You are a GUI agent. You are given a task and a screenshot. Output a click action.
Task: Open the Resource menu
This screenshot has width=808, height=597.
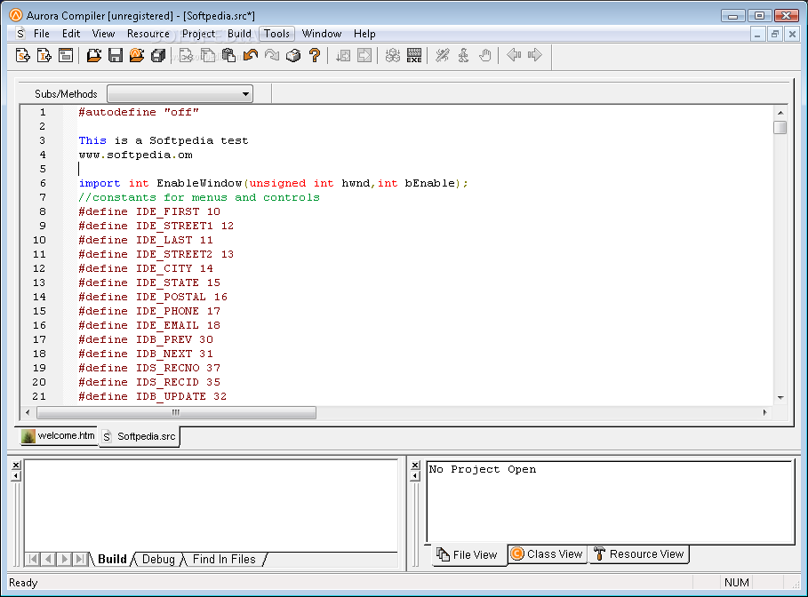148,34
